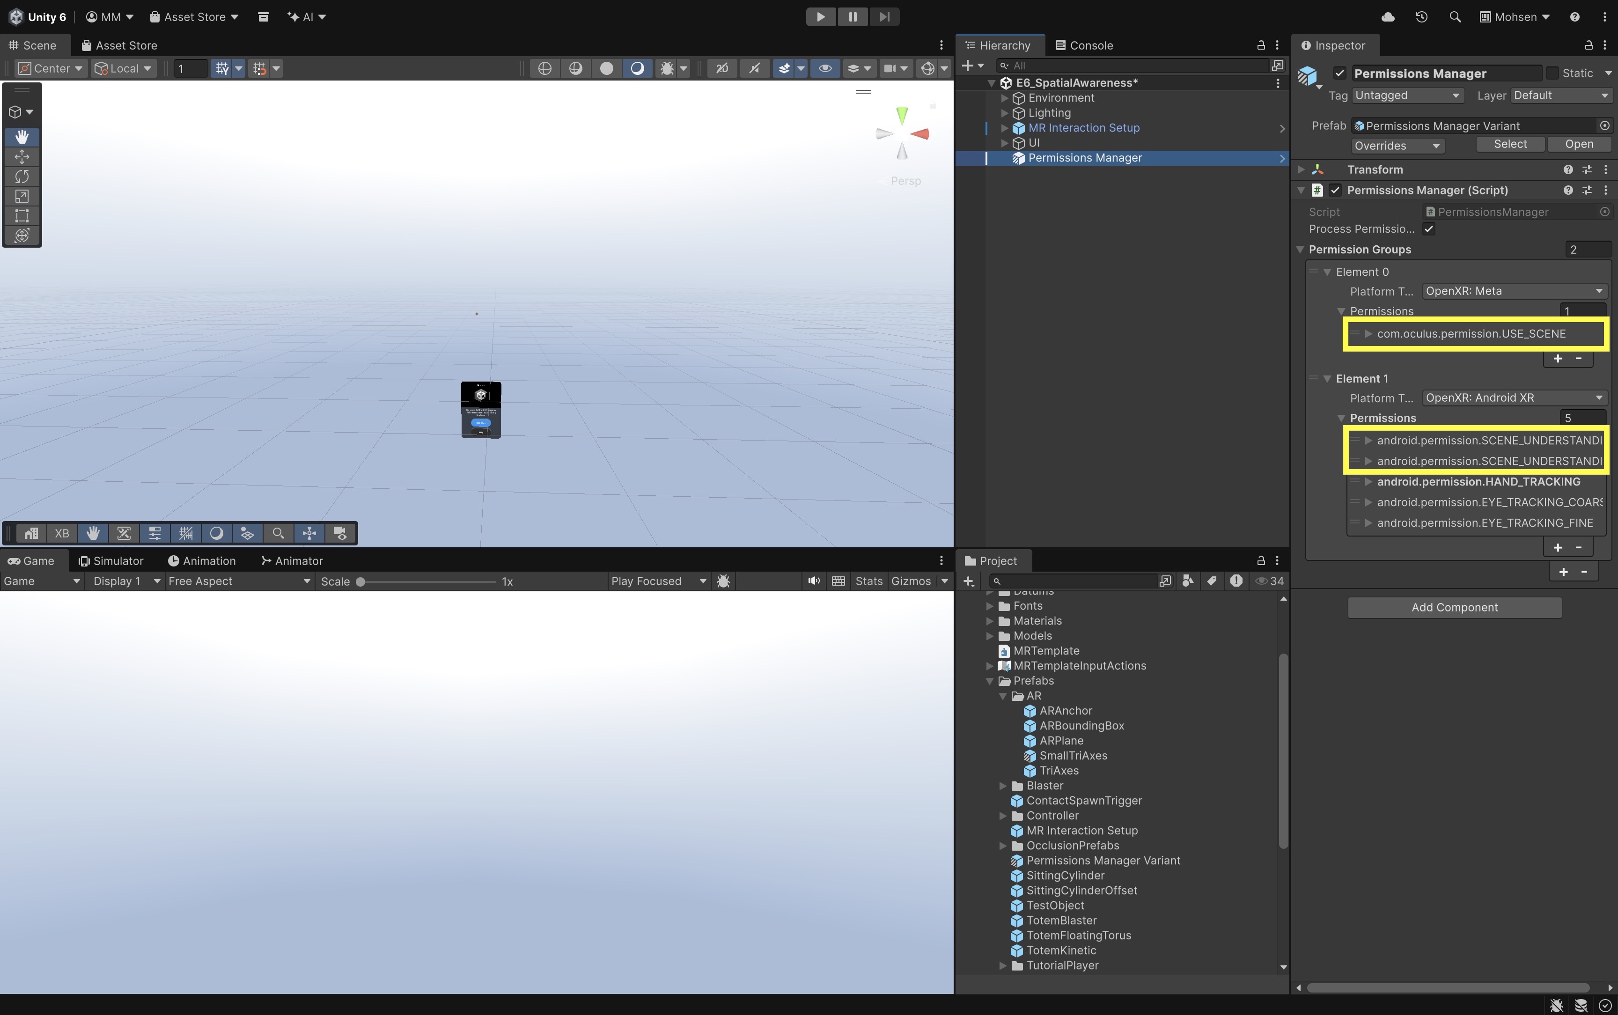1618x1015 pixels.
Task: Open the undo history icon
Action: click(1421, 17)
